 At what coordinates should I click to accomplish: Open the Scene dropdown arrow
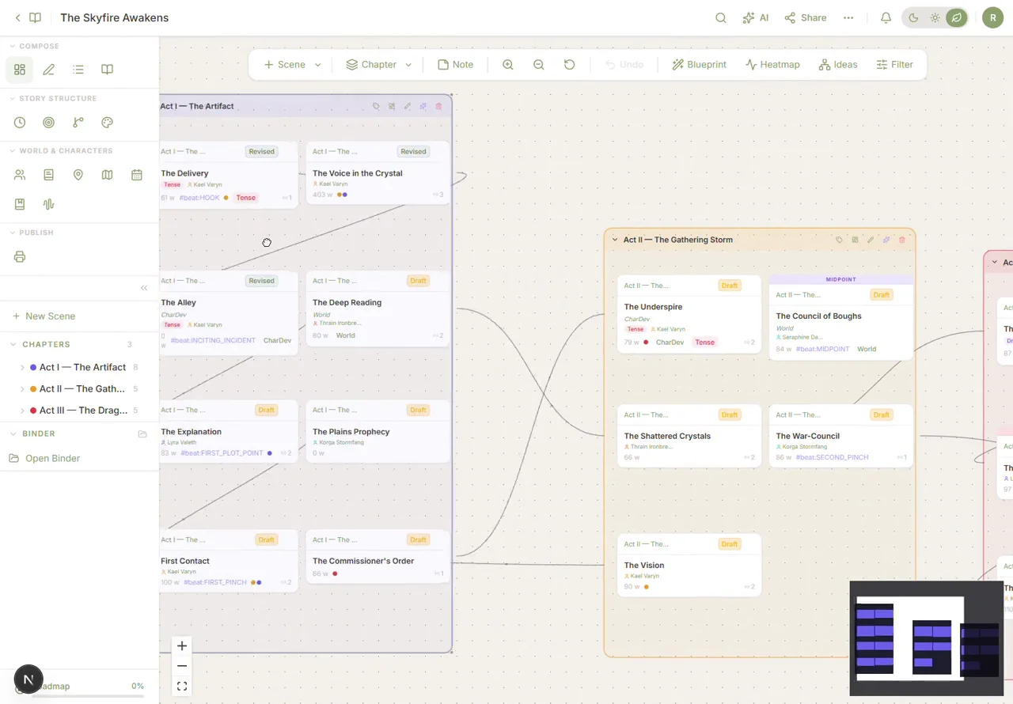(318, 65)
